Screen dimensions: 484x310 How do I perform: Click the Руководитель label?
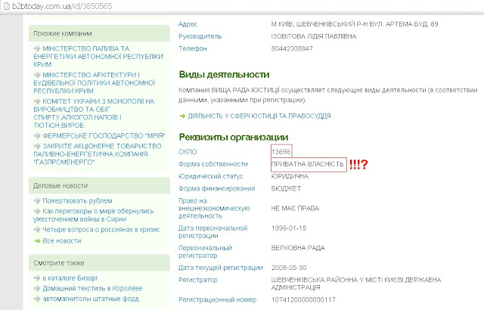click(x=200, y=36)
